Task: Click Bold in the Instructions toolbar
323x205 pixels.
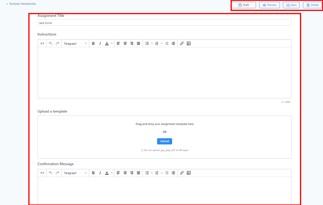Action: [93, 43]
